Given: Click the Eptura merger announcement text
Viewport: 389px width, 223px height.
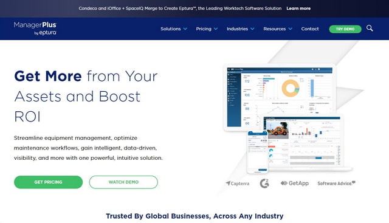Looking at the screenshot, I should tap(180, 9).
